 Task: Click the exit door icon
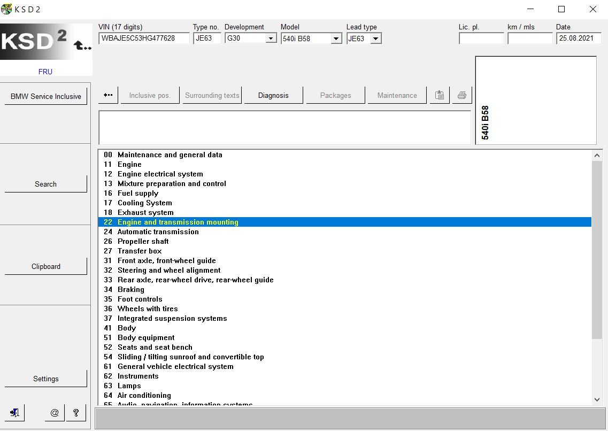[14, 413]
